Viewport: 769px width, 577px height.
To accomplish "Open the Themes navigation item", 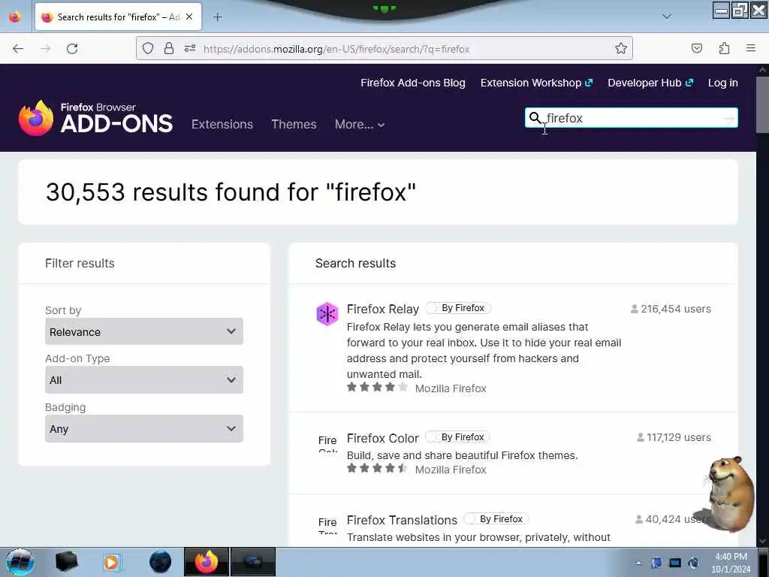I will pos(294,125).
